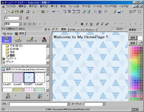Screen dimensions: 144x112
Task: Select the eyedropper color picker tool
Action: coord(140,43)
